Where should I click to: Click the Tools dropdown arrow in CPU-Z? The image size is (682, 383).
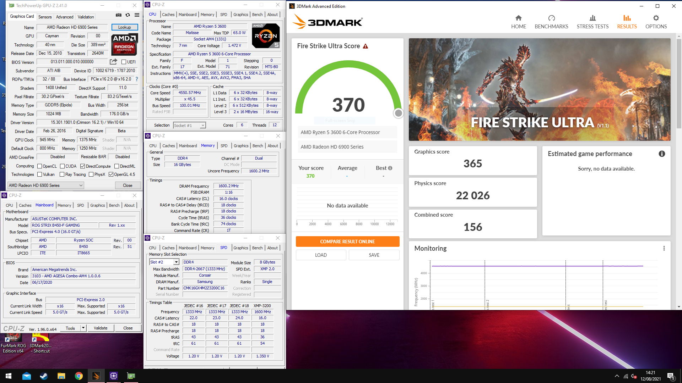[83, 328]
